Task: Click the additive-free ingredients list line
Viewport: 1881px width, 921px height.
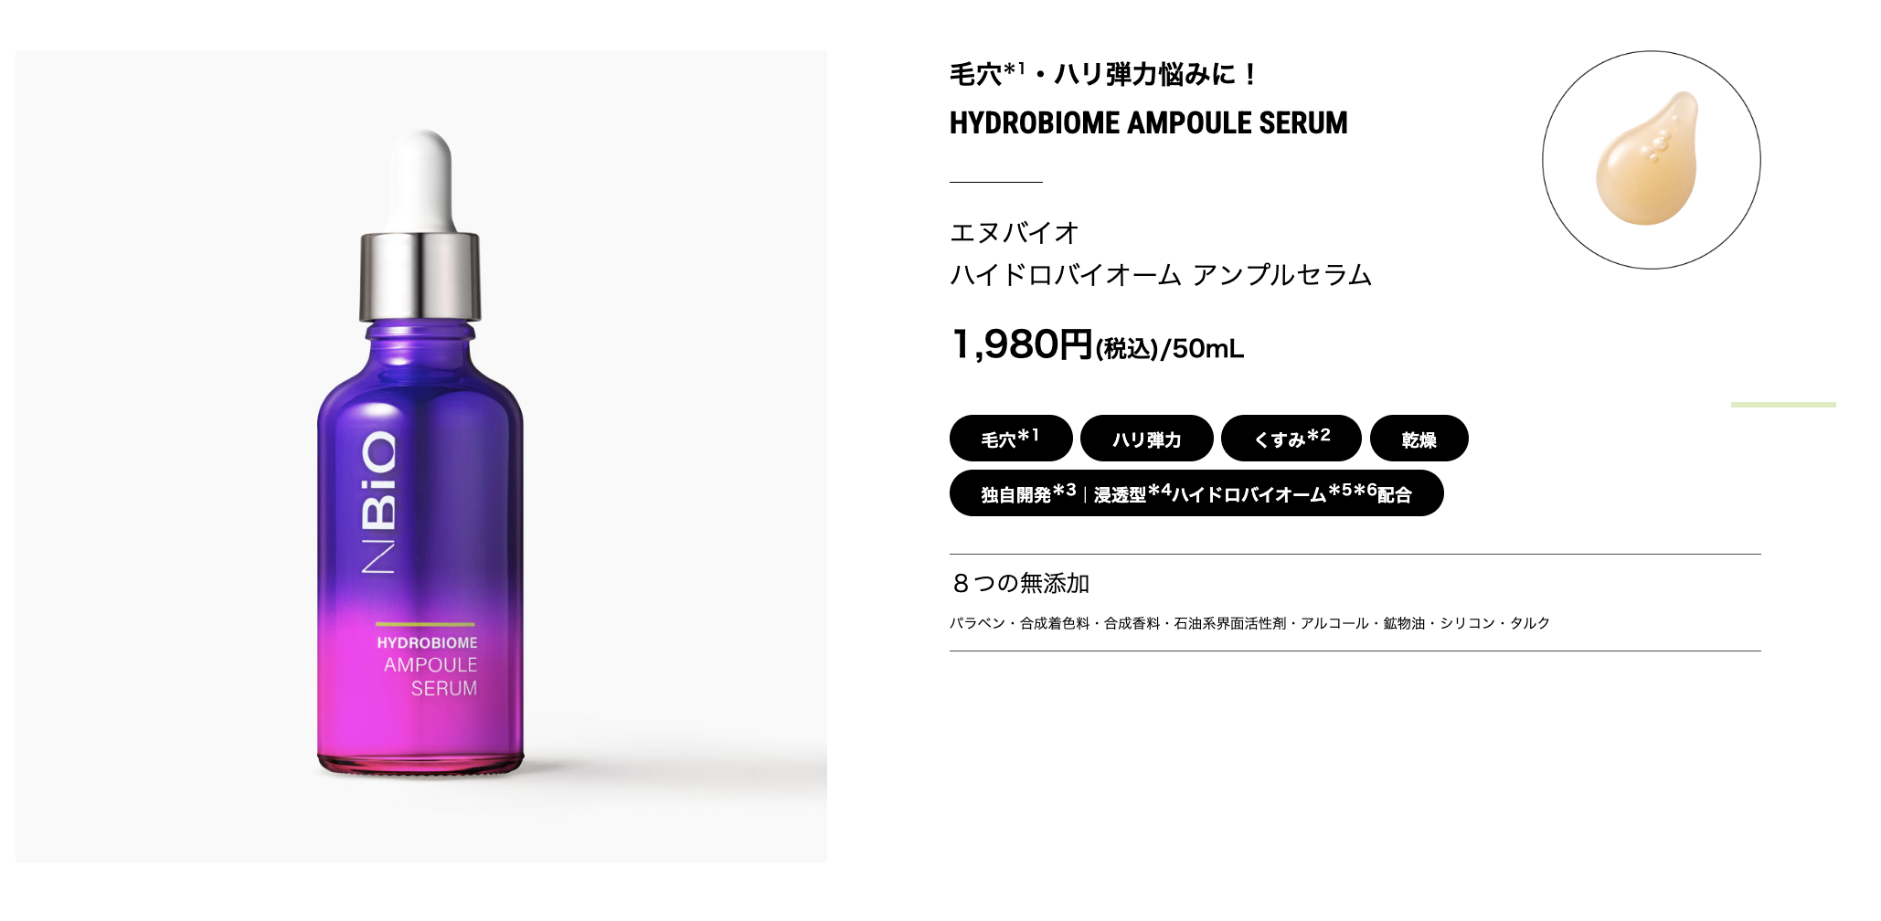Action: click(1249, 623)
